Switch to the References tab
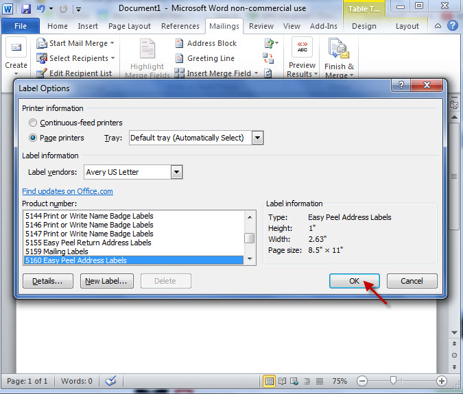The height and width of the screenshot is (394, 463). click(x=180, y=26)
